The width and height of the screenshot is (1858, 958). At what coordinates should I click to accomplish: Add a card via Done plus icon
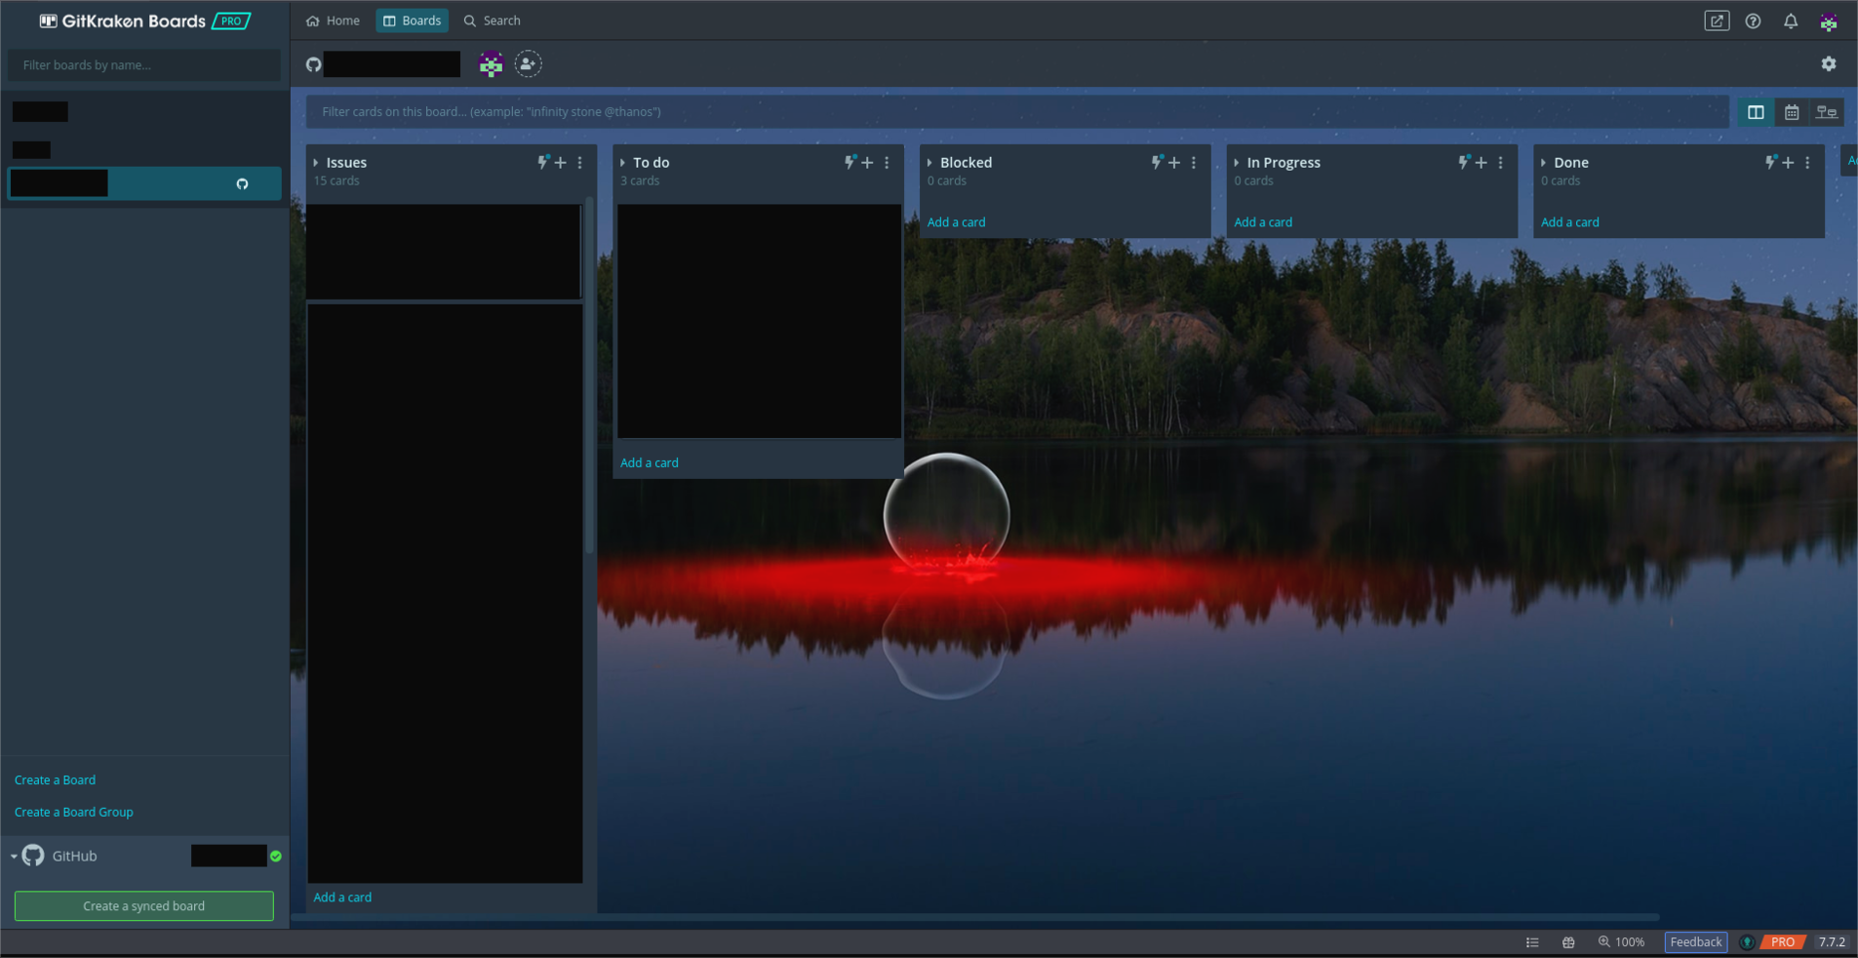1788,163
